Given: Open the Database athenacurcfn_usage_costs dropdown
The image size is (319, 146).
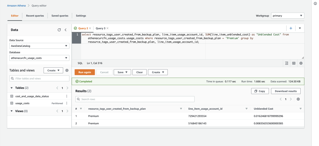Looking at the screenshot, I should coord(39,58).
